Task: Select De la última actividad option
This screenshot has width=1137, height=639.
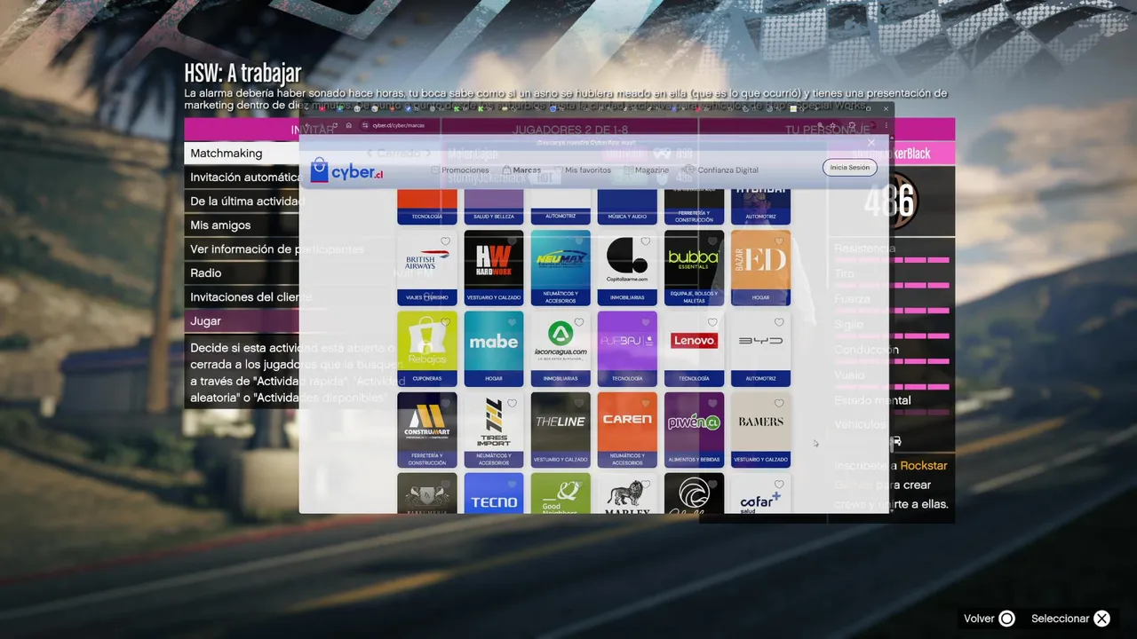Action: point(242,201)
